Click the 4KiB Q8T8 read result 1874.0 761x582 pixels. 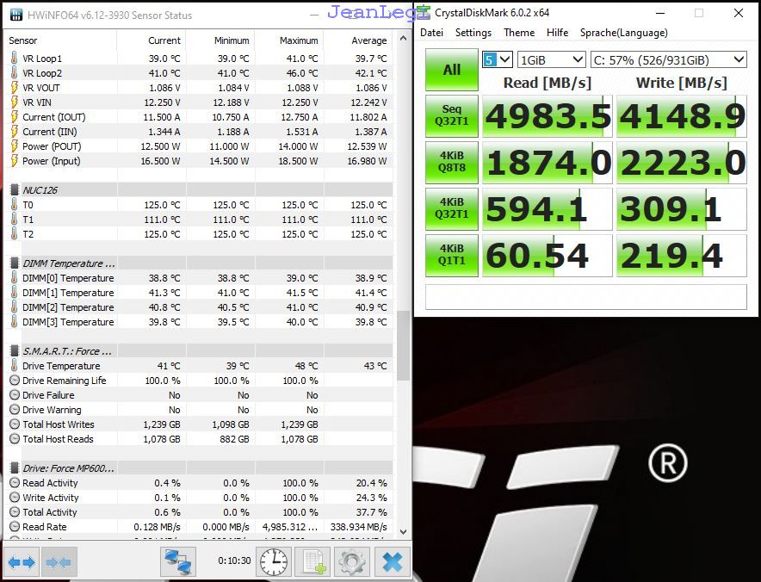coord(548,163)
